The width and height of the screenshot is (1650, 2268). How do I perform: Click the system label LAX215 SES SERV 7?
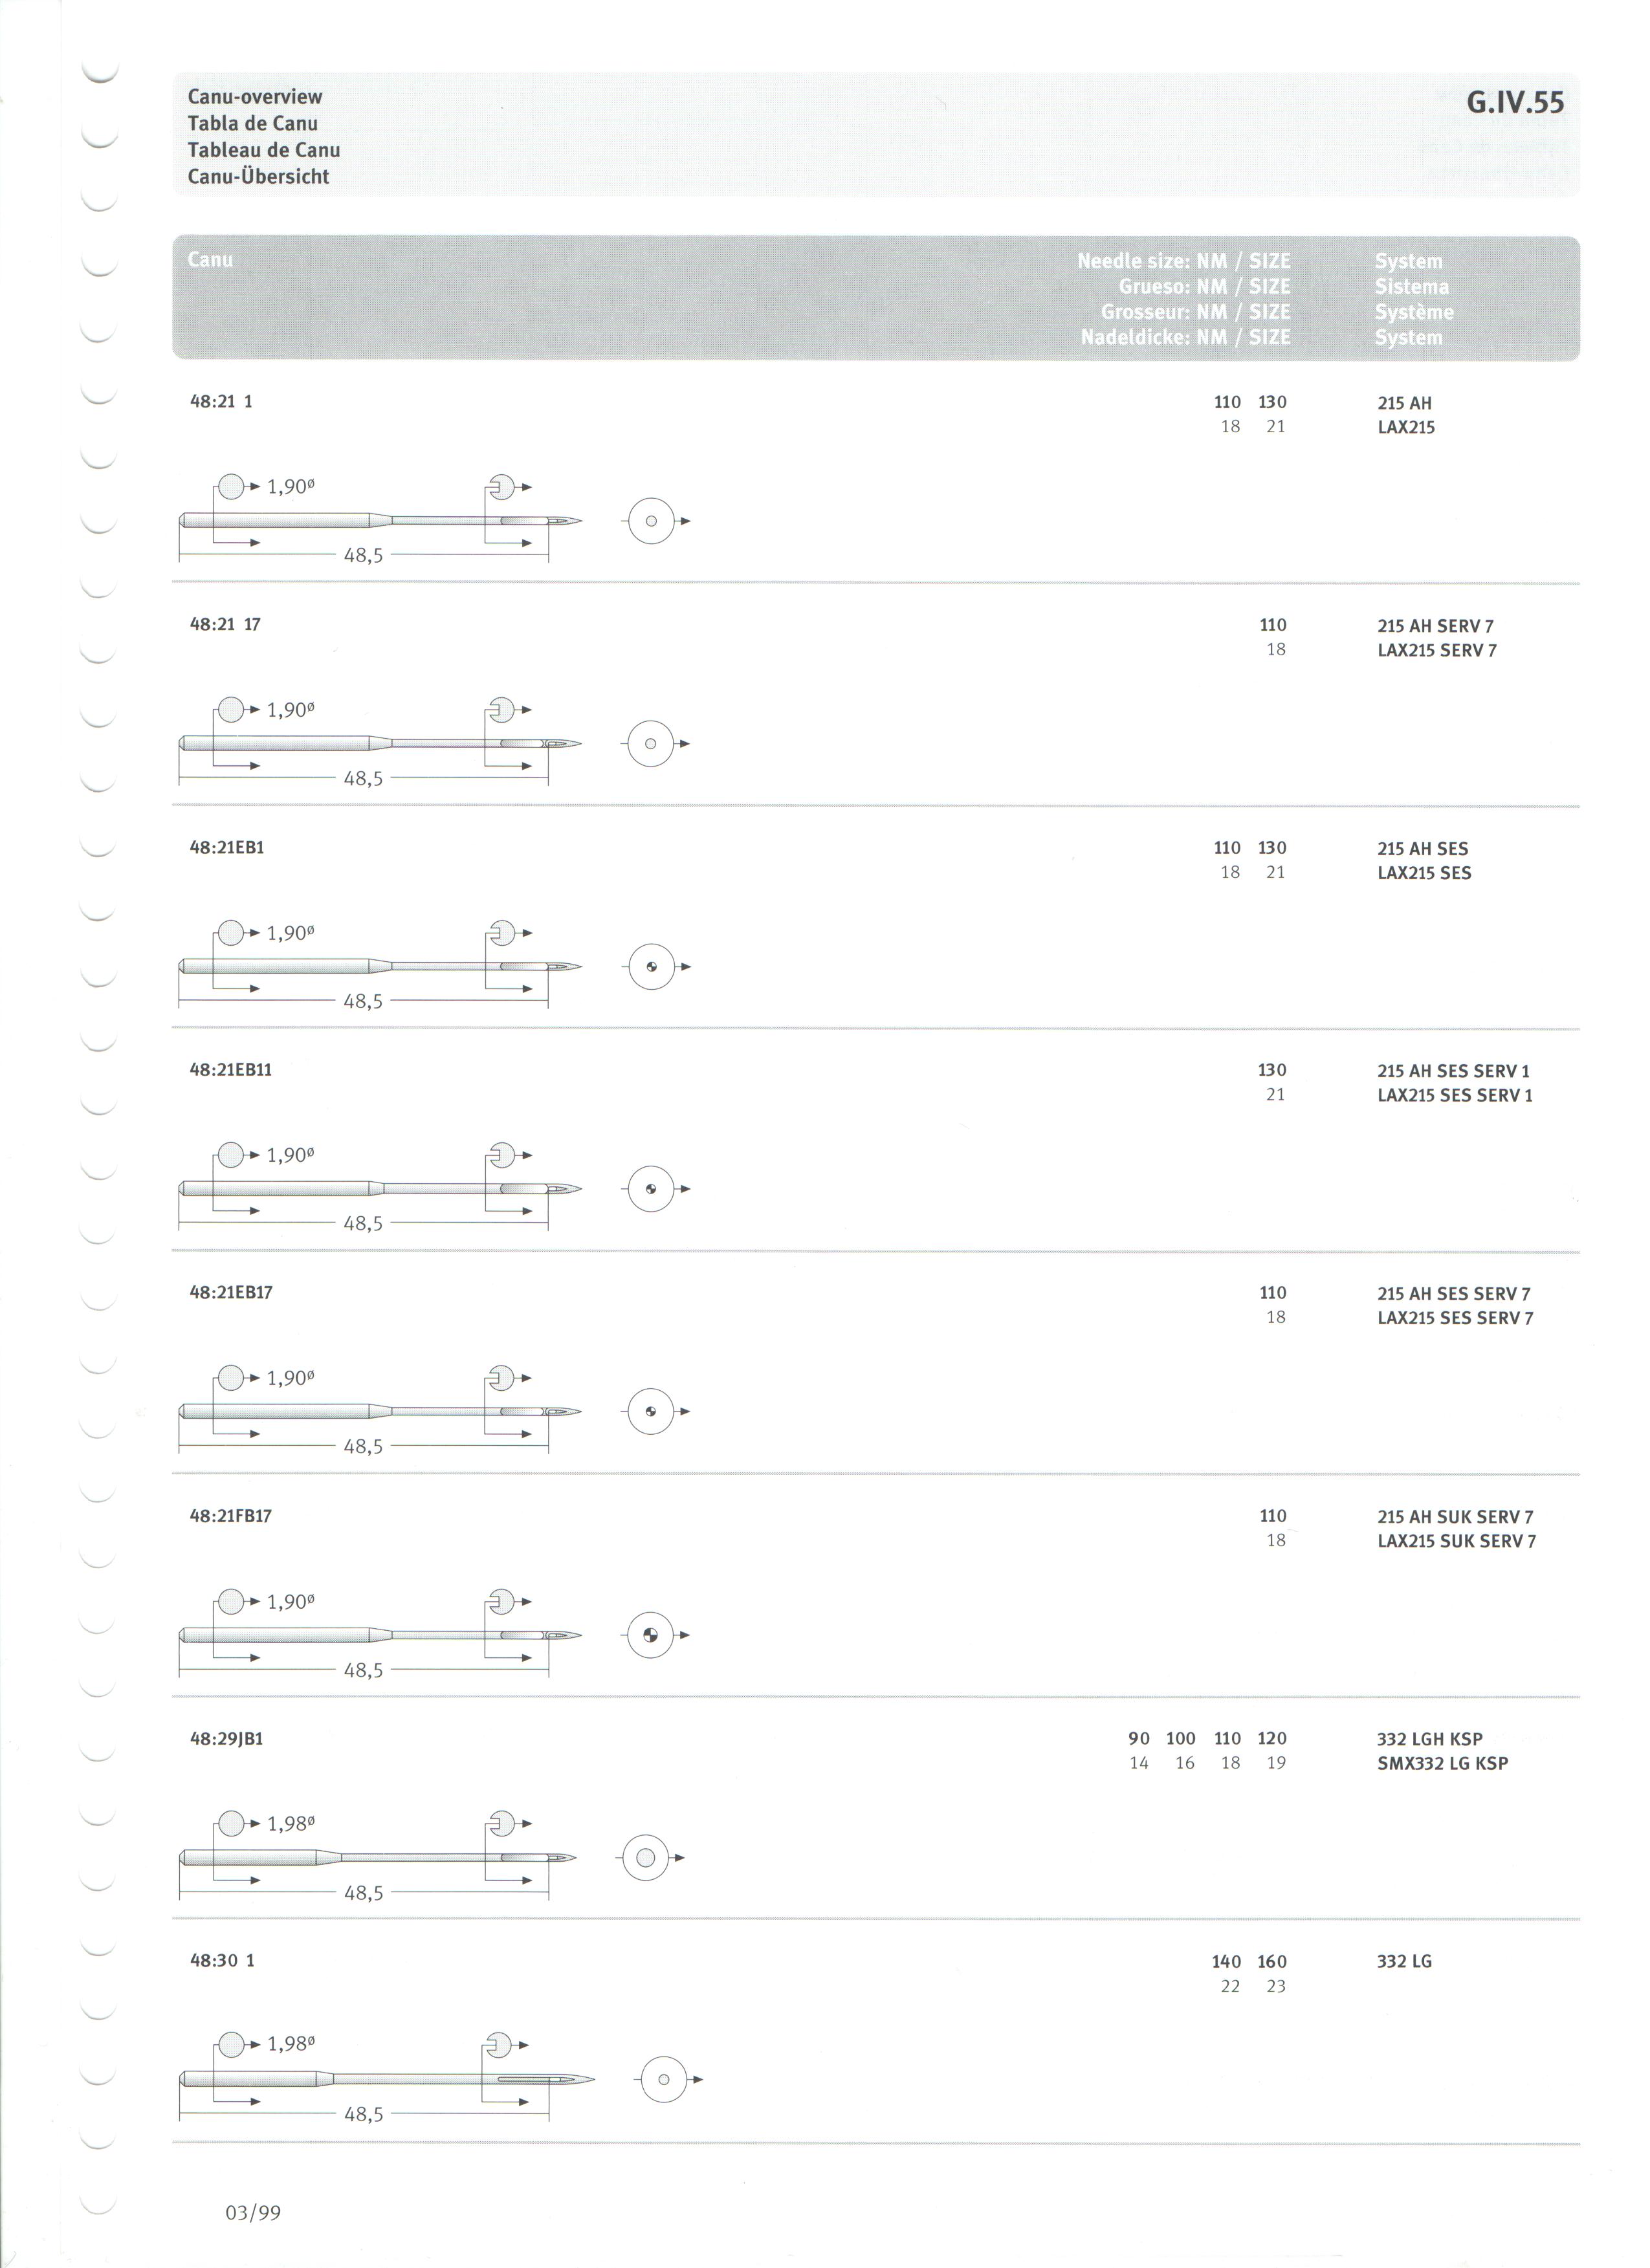(1455, 1318)
